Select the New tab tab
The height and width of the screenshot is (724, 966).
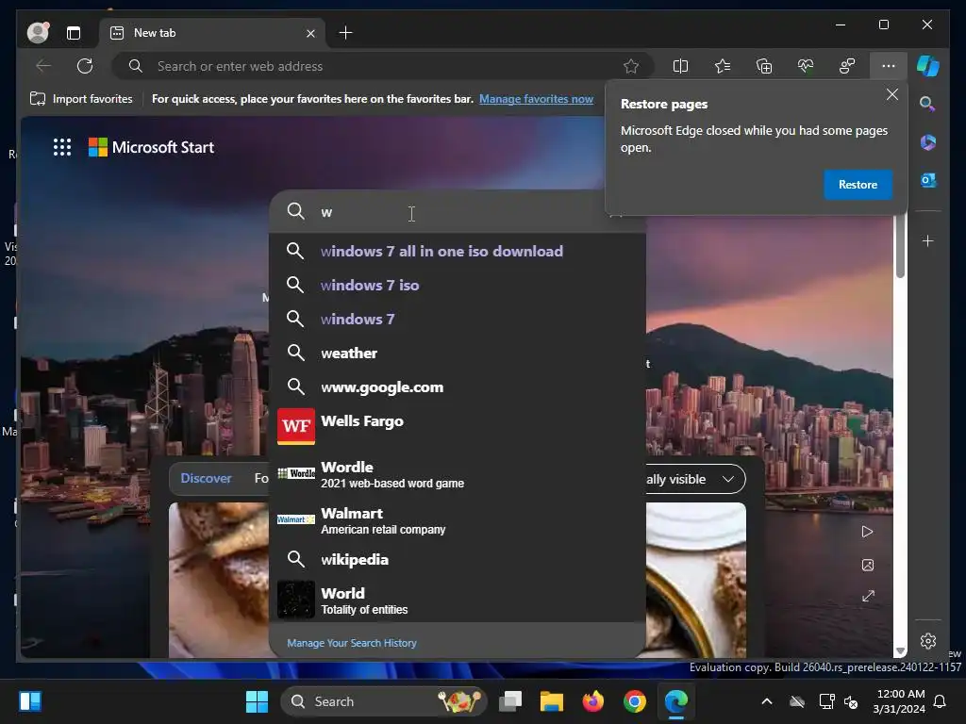(x=212, y=33)
